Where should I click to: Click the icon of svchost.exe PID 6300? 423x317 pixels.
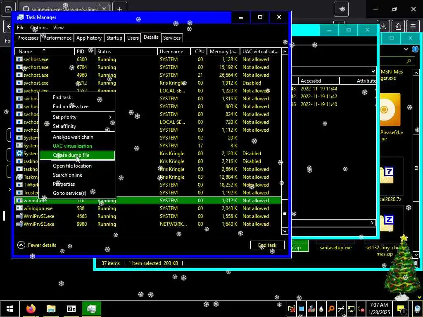pos(19,59)
